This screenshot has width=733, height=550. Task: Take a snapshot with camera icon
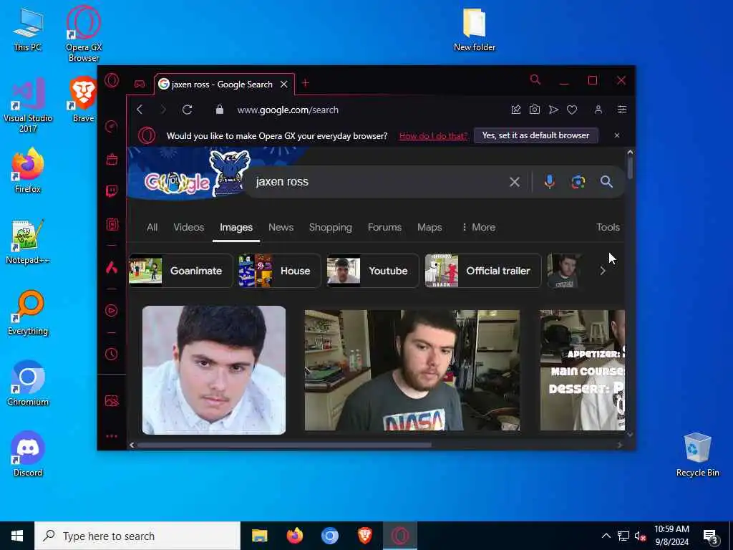[534, 110]
